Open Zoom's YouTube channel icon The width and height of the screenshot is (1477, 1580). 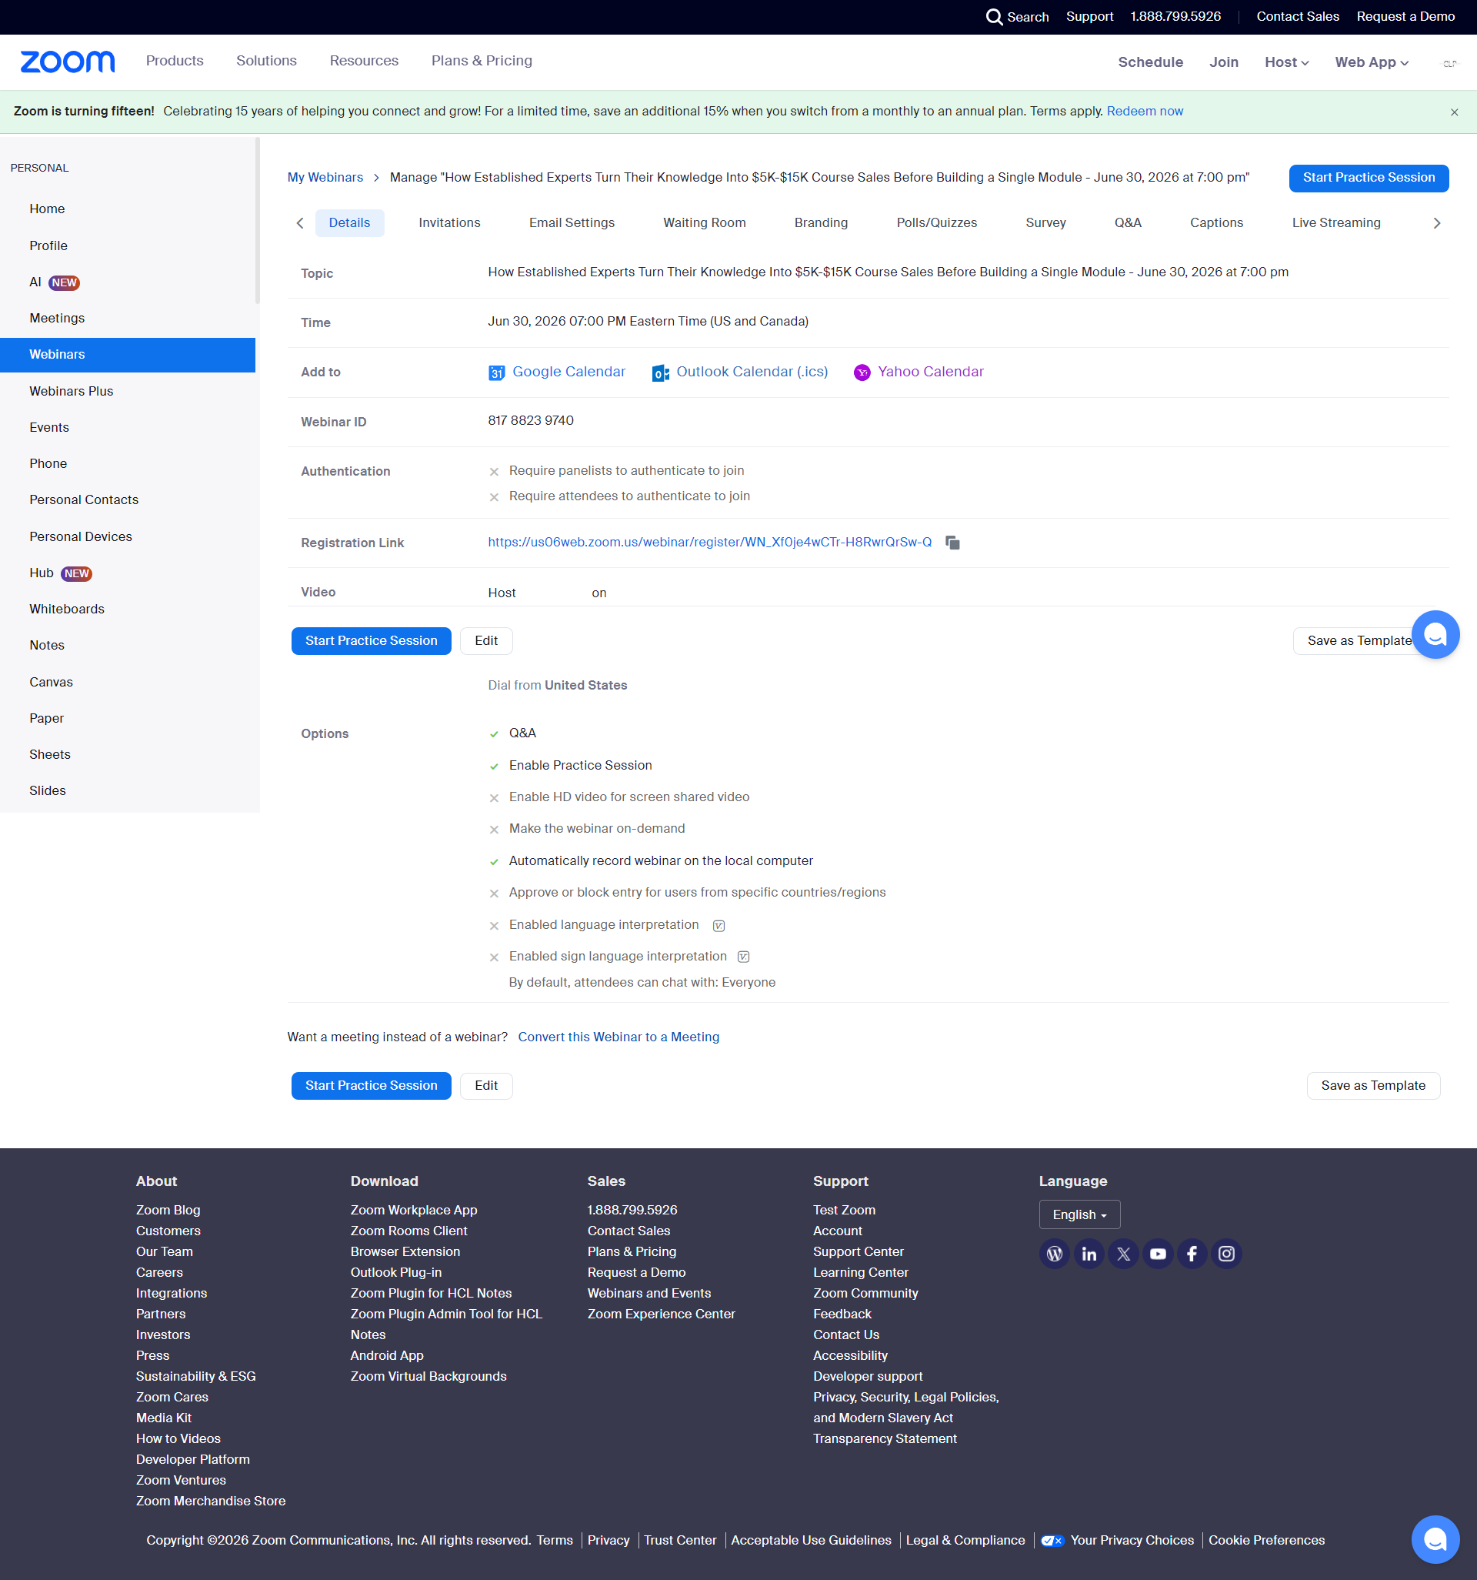[x=1158, y=1254]
